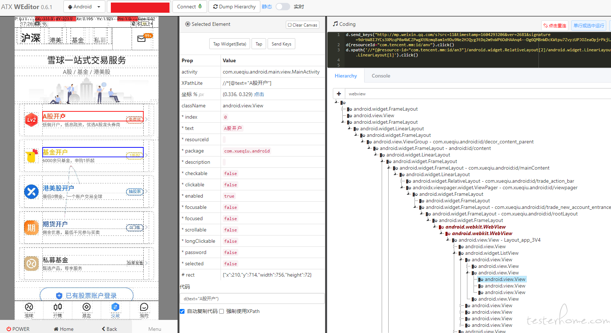
Task: Click Clear Canvas button
Action: (303, 25)
